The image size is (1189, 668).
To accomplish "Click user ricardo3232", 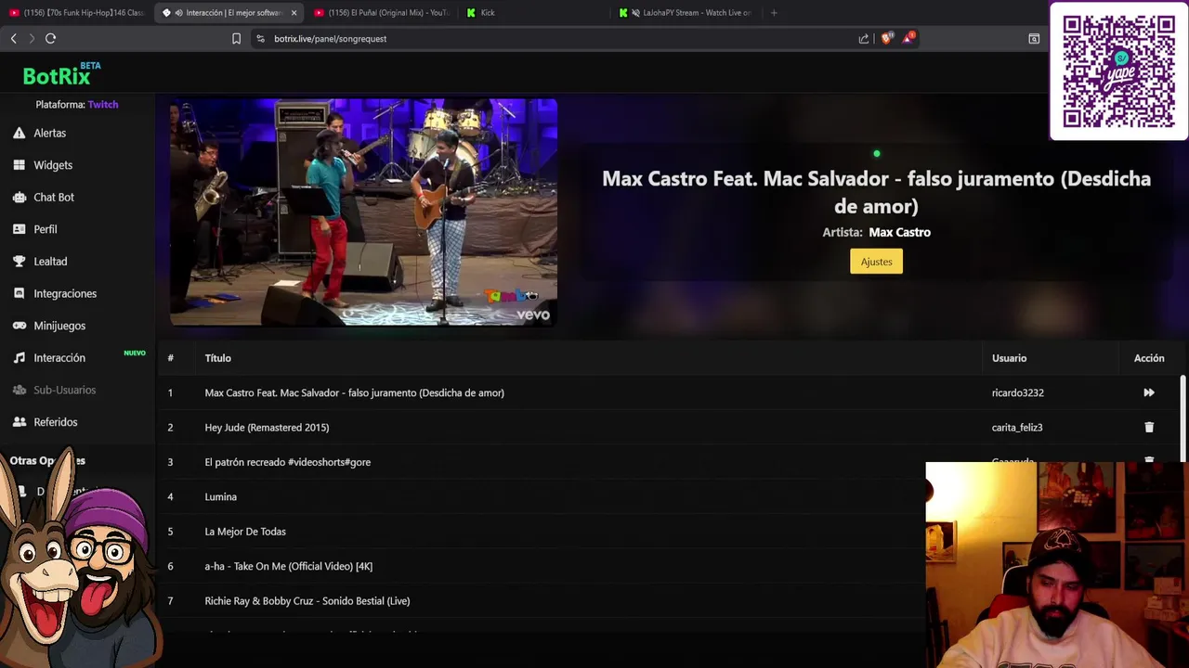I will coord(1017,392).
